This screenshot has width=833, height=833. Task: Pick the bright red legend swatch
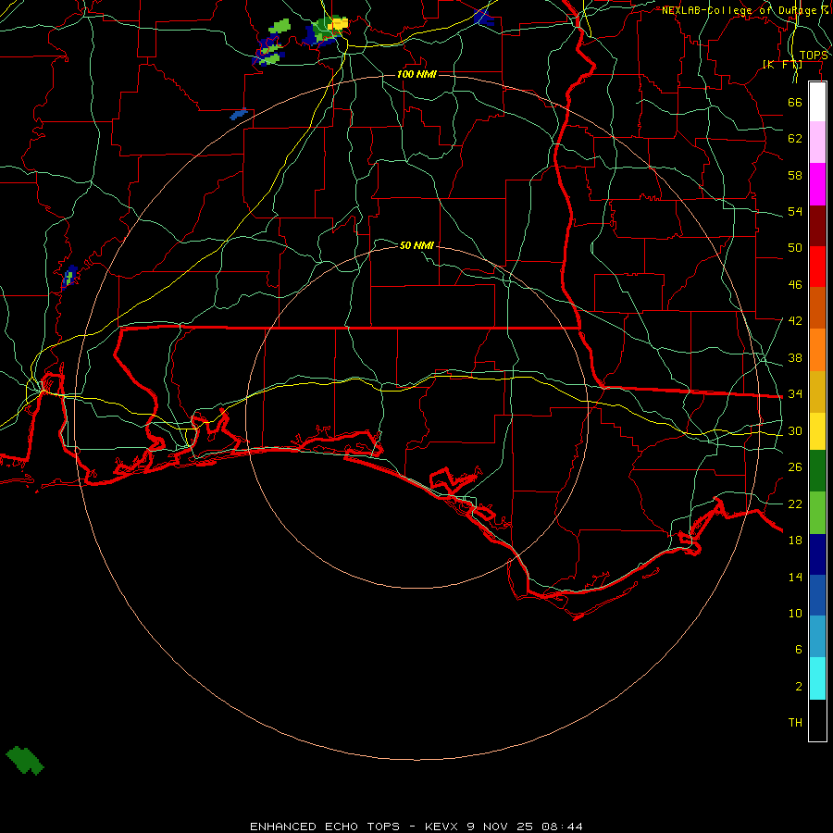pyautogui.click(x=817, y=267)
